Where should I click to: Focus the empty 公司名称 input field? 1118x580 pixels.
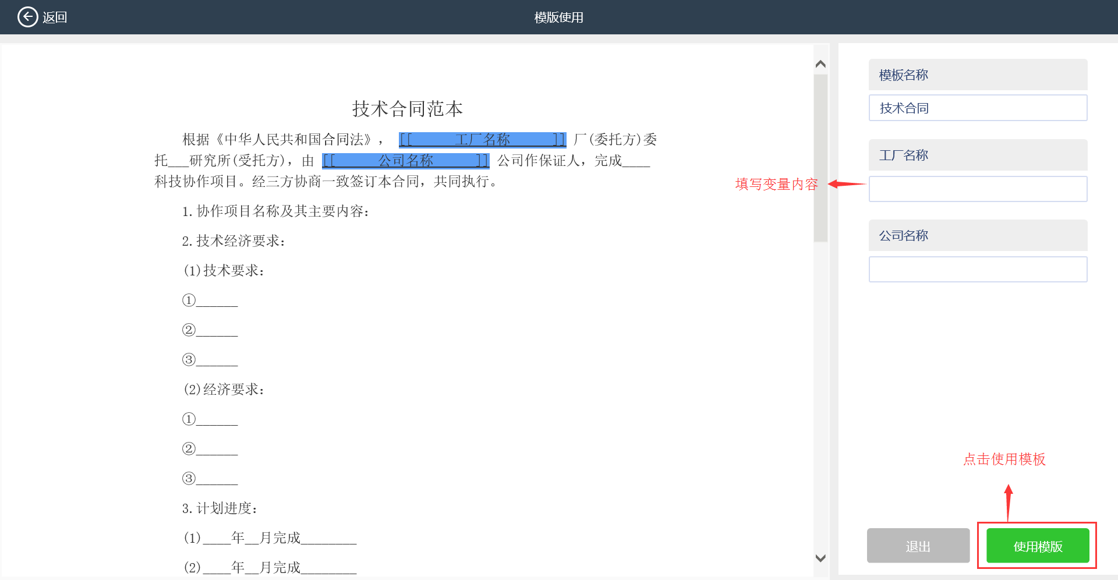977,270
